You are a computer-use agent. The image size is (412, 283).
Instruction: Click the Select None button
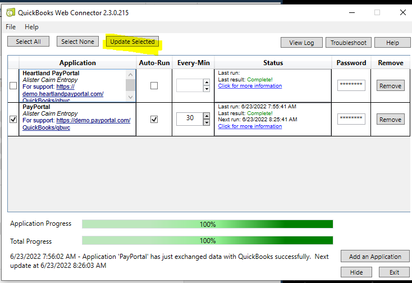77,42
